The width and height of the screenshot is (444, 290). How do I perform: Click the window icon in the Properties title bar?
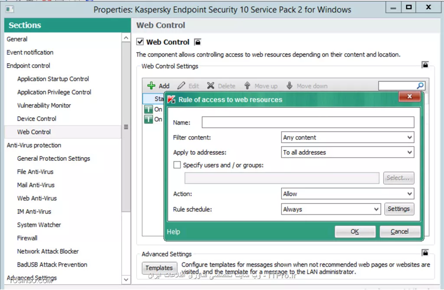tap(10, 10)
